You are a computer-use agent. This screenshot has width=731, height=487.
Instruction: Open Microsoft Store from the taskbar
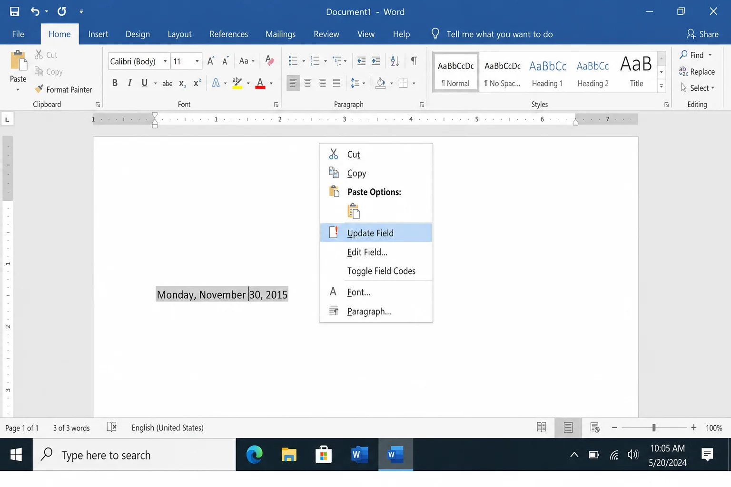(x=323, y=455)
